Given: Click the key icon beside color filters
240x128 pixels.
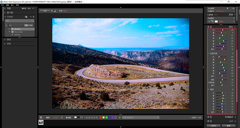Looking at the screenshot, I should point(120,117).
